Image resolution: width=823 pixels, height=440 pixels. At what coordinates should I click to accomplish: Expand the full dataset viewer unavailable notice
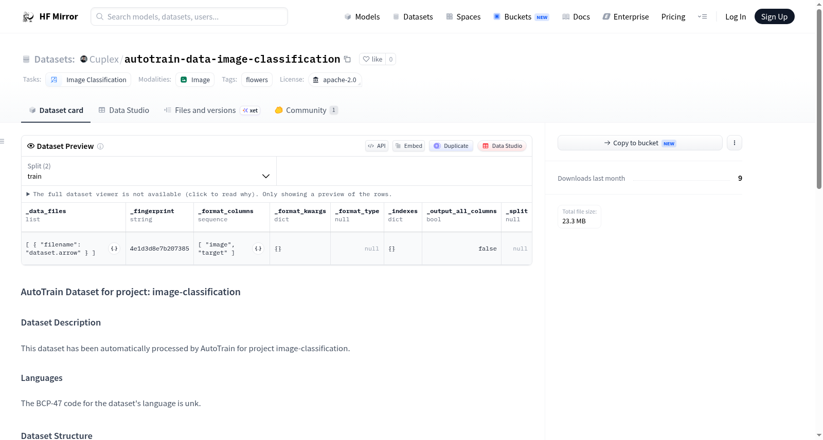pyautogui.click(x=209, y=194)
